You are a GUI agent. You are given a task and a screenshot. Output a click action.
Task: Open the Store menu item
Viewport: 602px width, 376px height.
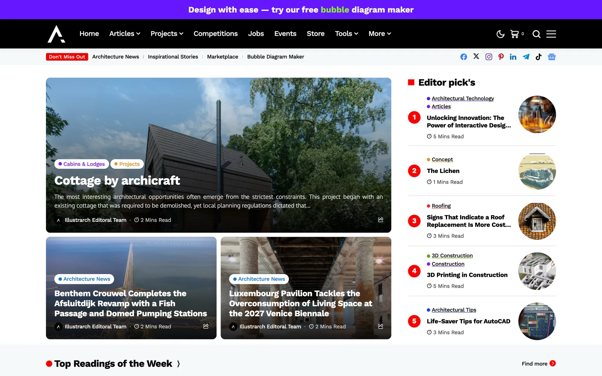coord(316,34)
